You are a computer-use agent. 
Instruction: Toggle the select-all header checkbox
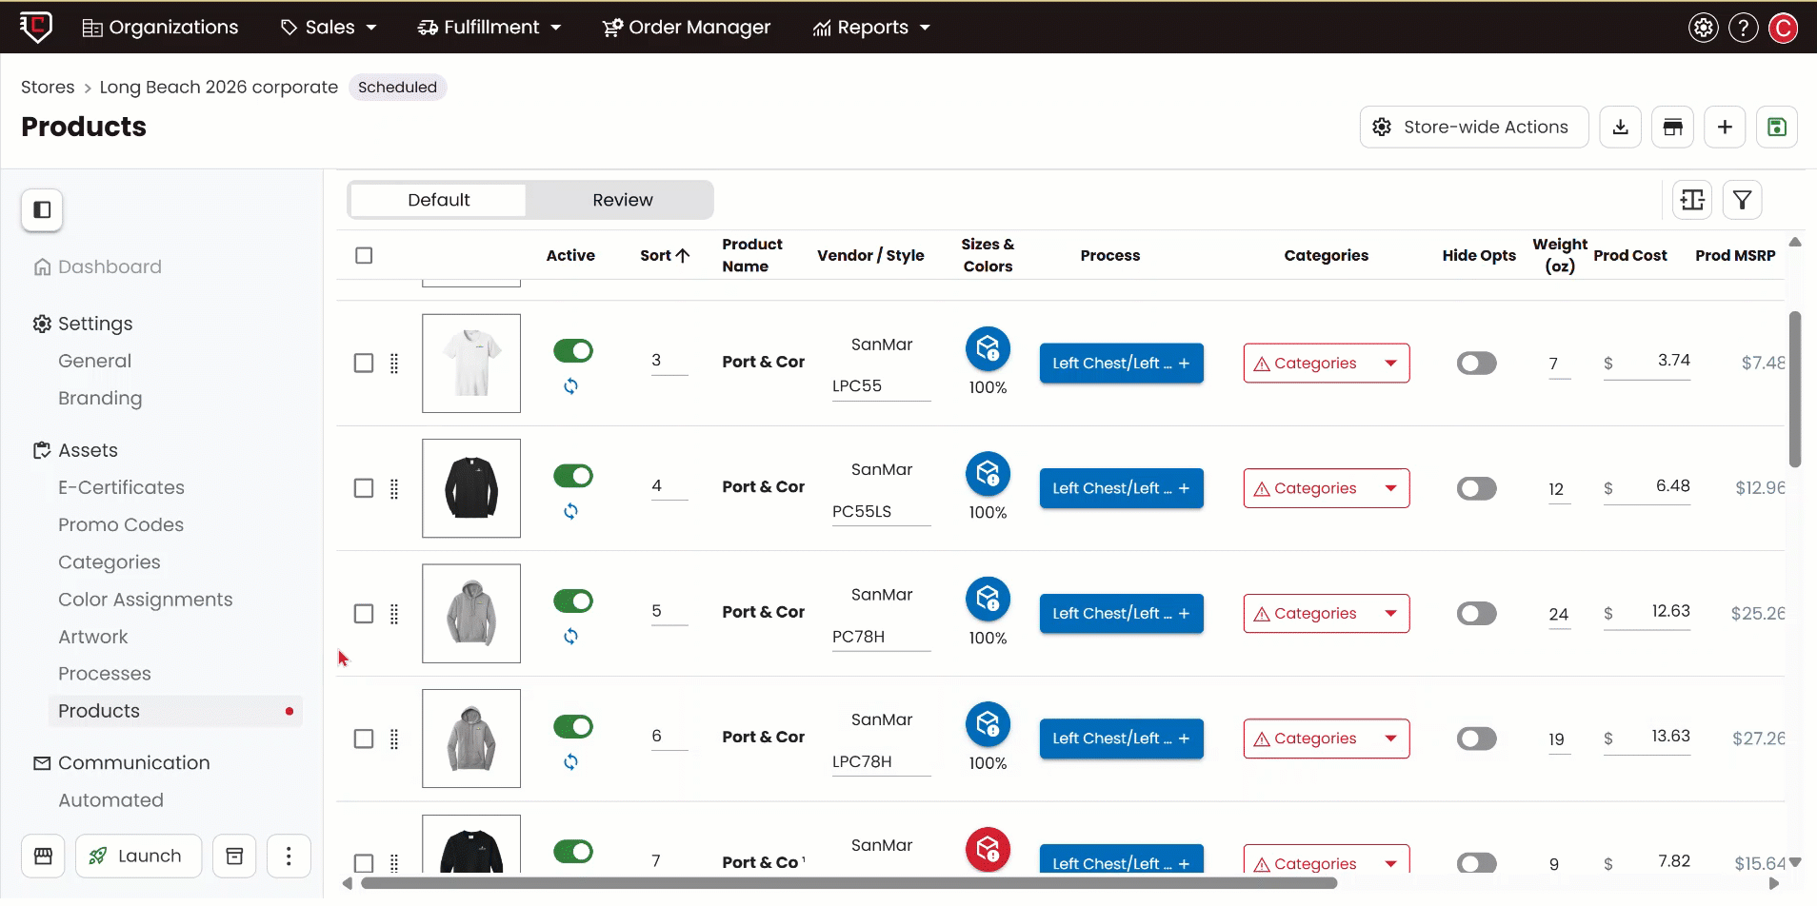tap(364, 255)
